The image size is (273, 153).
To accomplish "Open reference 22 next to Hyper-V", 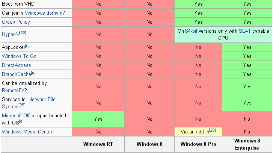I will [23, 33].
